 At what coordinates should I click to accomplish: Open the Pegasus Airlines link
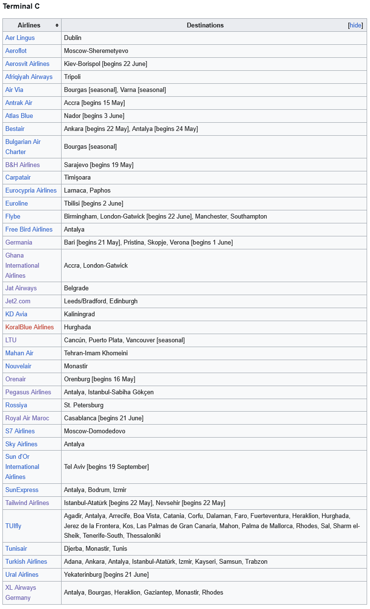[28, 392]
